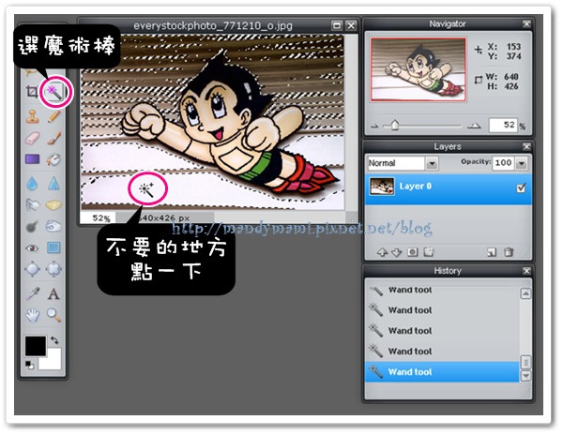Reset colors to default black and white

point(29,366)
